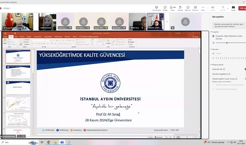Expand the system tray hidden icons chevron
This screenshot has width=246, height=145.
[x=228, y=142]
